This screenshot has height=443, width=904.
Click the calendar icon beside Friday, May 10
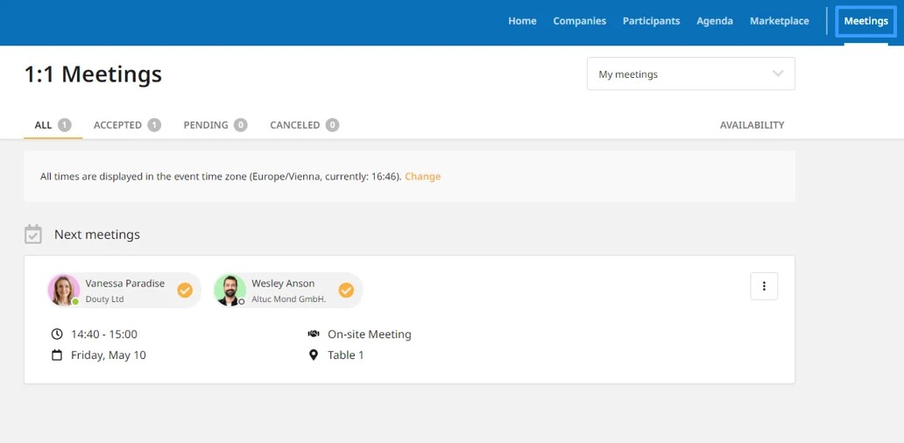point(56,355)
